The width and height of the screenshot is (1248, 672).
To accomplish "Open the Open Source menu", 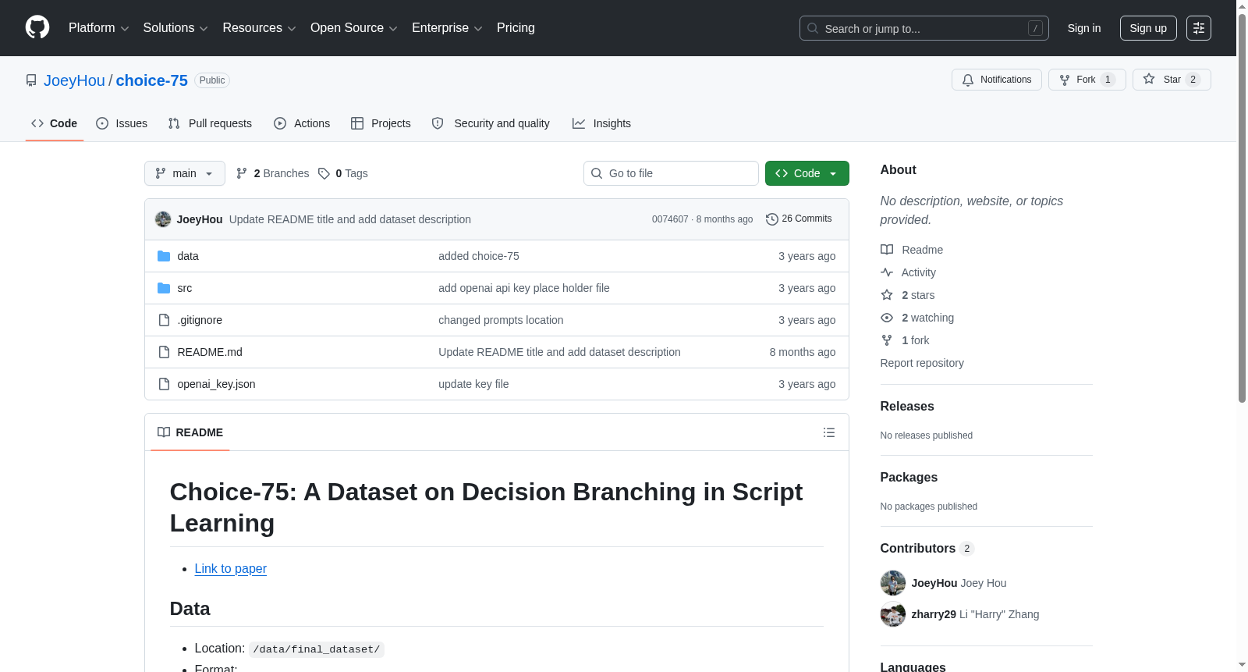I will coord(353,28).
